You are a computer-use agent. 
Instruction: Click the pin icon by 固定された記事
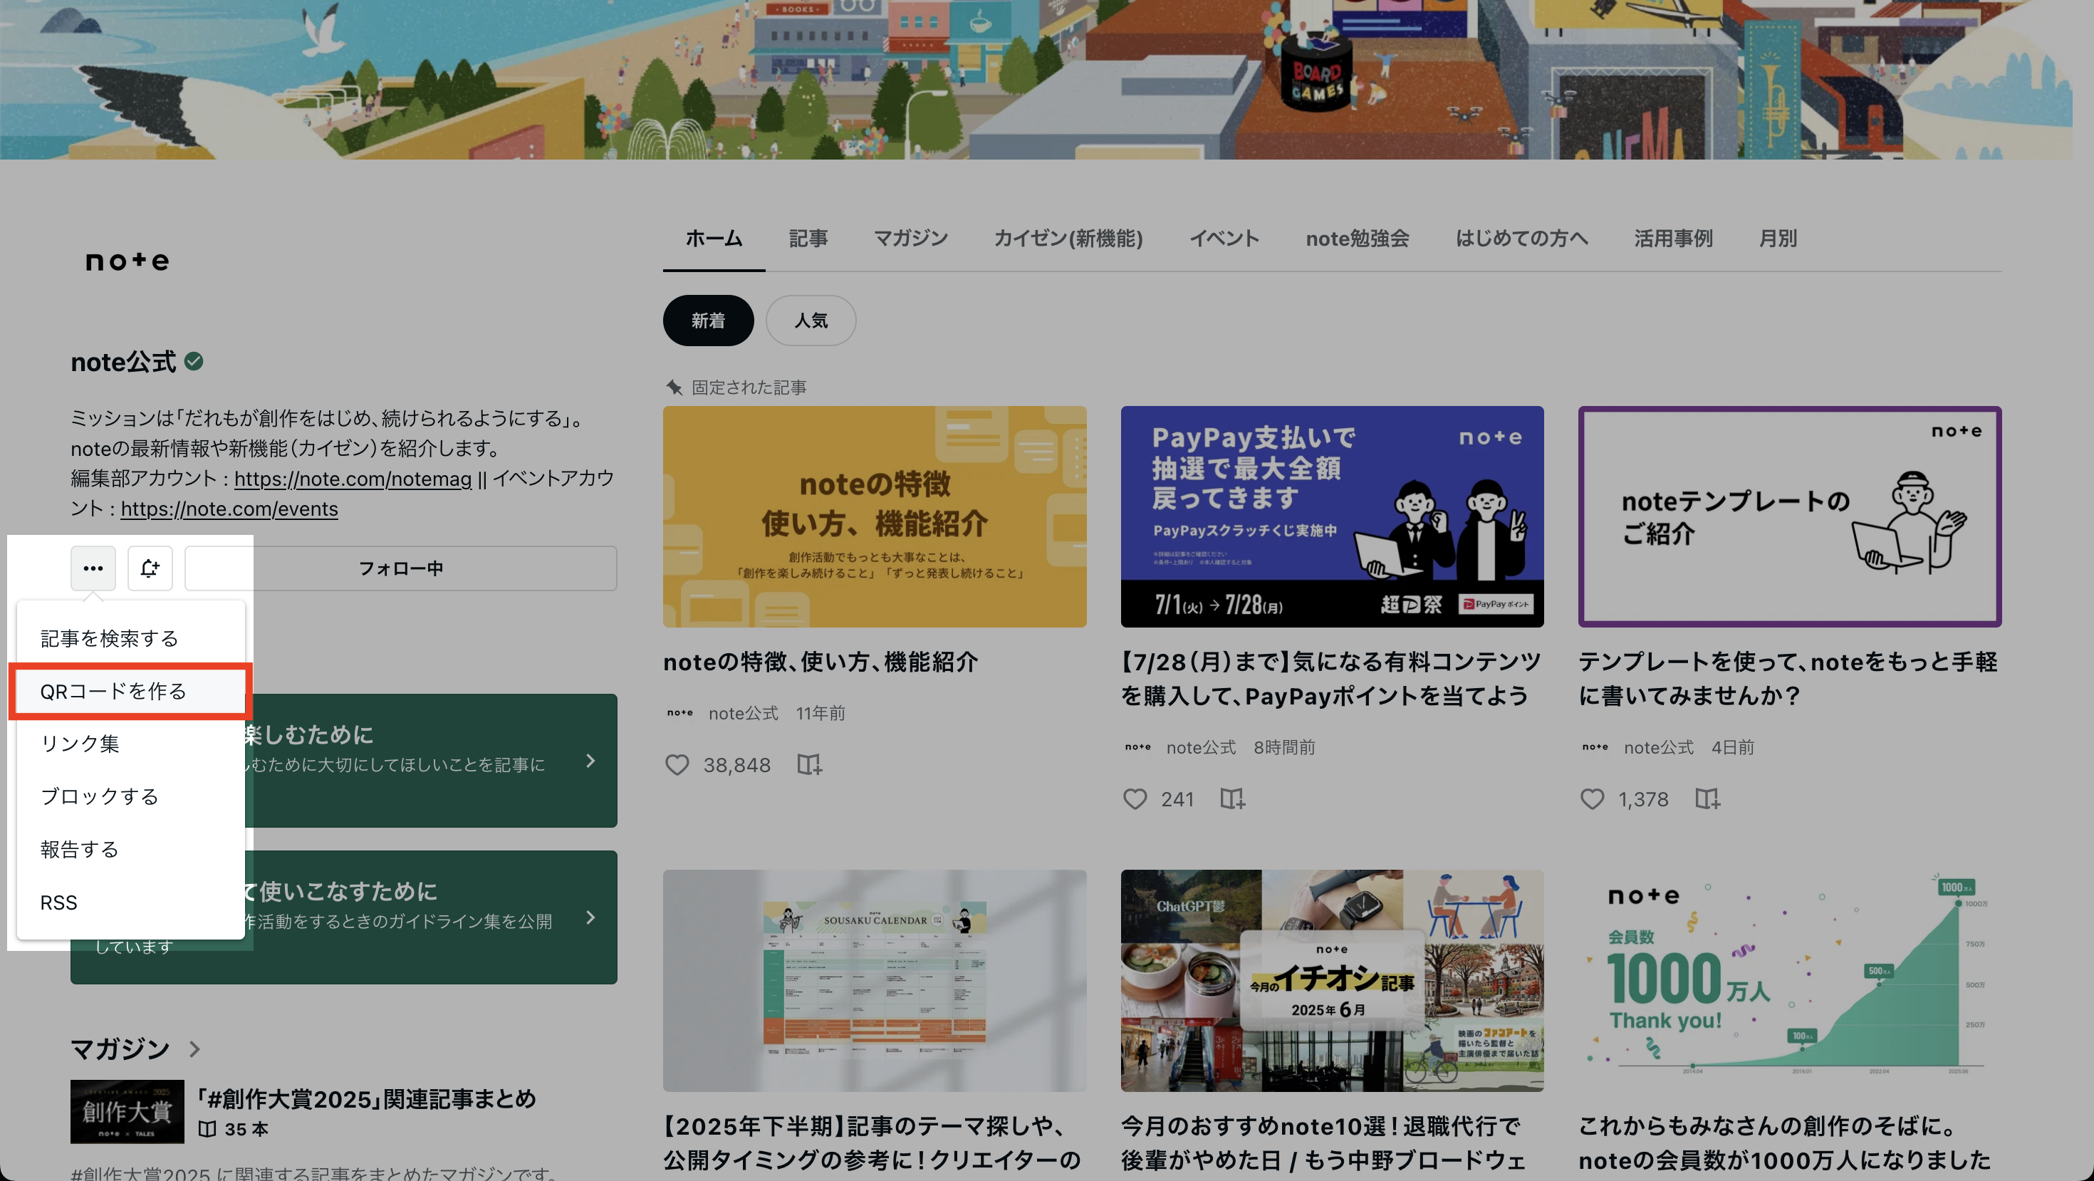coord(674,387)
